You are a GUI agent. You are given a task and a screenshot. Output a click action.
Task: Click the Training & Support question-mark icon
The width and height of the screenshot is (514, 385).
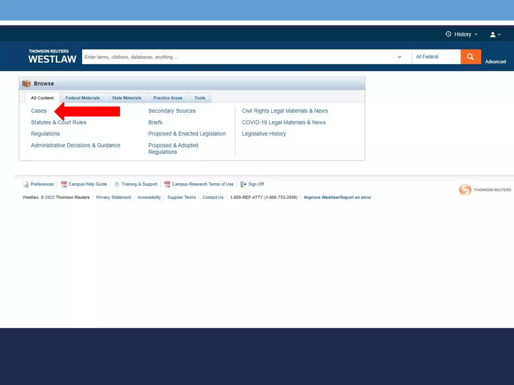117,184
